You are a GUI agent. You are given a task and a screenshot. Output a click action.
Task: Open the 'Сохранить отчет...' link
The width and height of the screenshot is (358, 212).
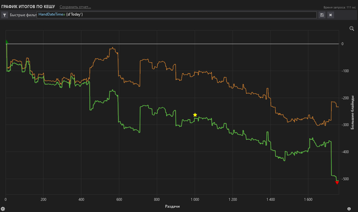[x=75, y=7]
